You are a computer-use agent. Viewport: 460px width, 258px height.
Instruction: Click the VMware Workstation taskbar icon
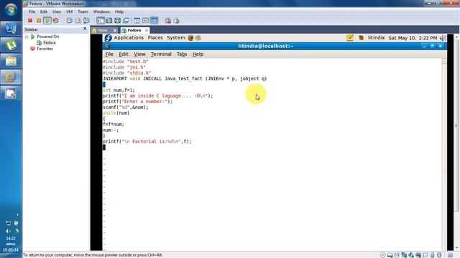(x=11, y=77)
